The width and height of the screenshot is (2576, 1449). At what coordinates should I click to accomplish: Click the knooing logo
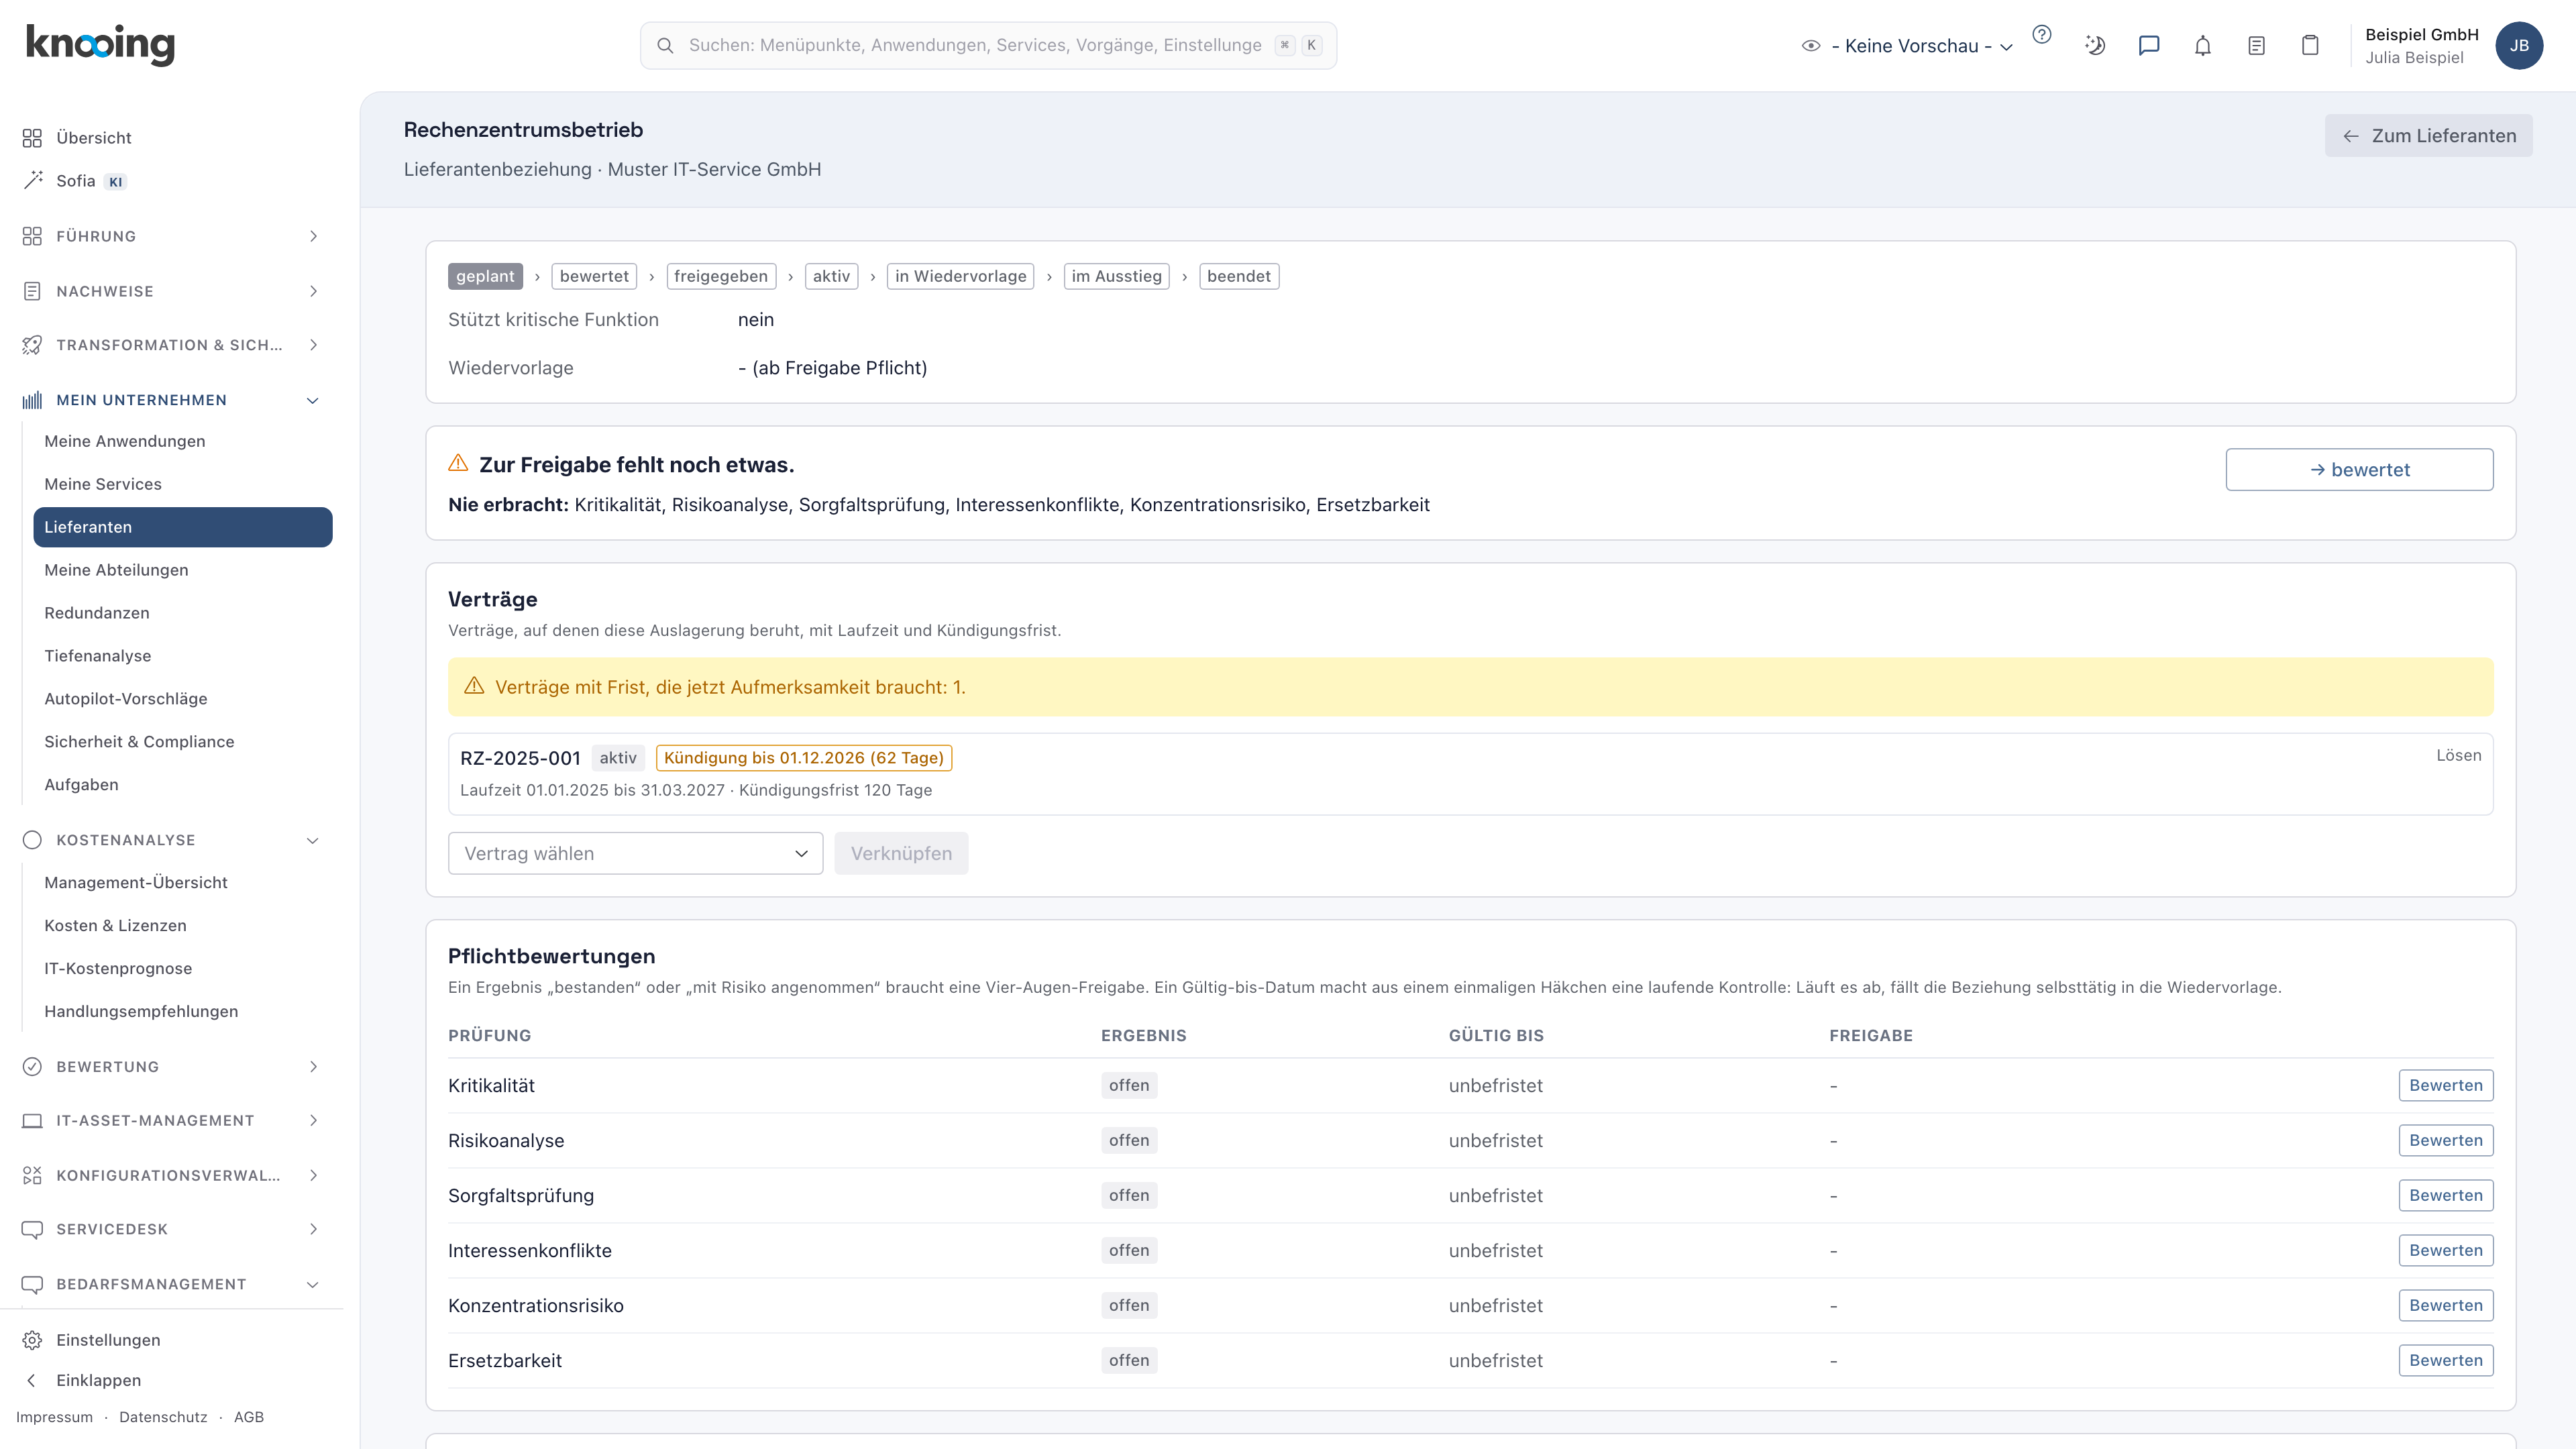100,45
